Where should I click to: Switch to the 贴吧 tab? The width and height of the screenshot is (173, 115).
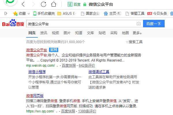tap(102, 33)
